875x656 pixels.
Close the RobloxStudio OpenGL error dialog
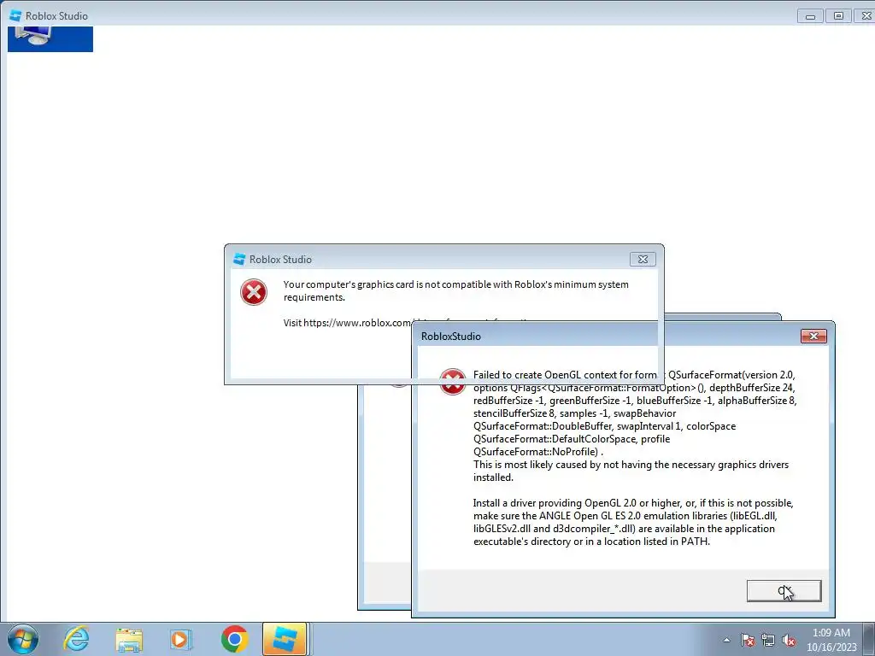click(x=813, y=336)
